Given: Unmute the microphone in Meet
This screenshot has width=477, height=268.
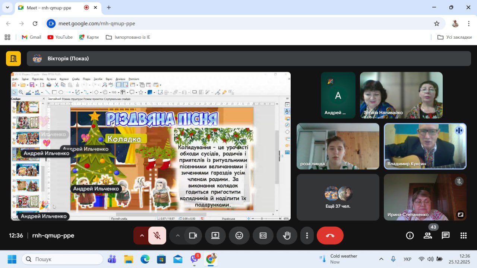Looking at the screenshot, I should pos(157,236).
